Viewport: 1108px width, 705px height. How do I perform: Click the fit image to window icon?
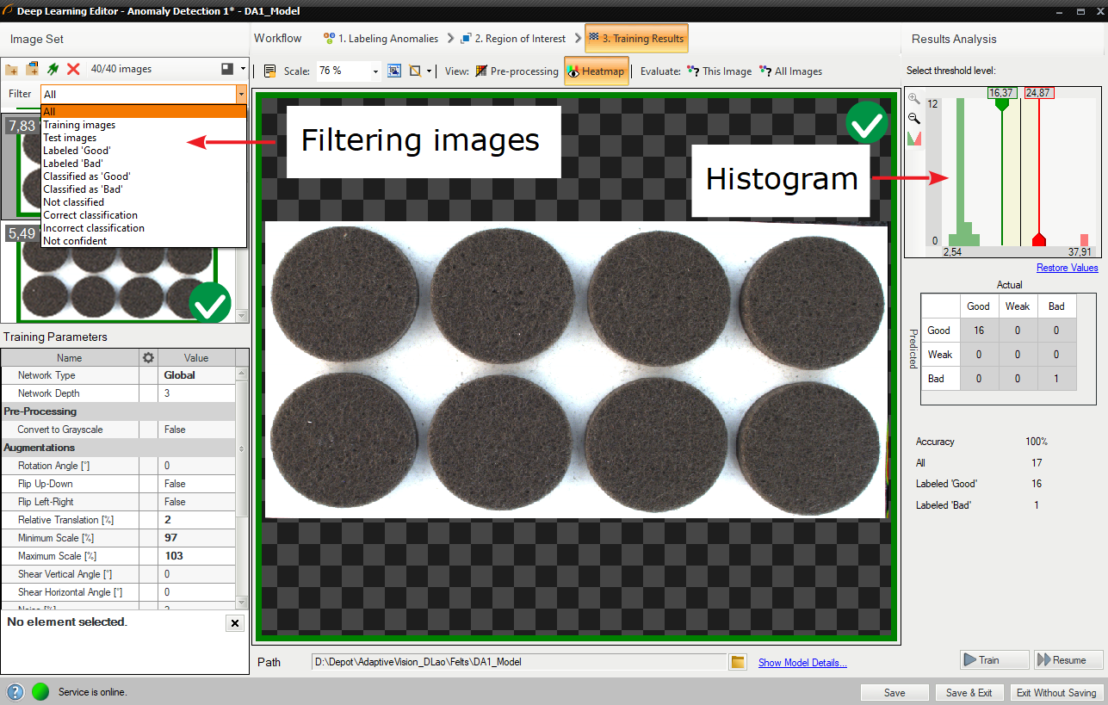pos(394,71)
